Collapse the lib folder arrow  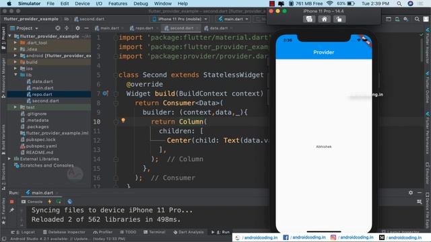point(15,75)
